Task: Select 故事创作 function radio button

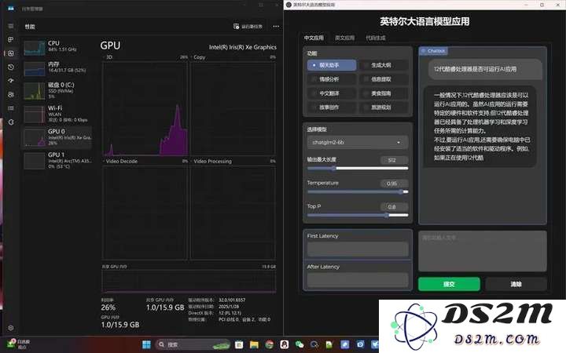Action: coord(332,107)
